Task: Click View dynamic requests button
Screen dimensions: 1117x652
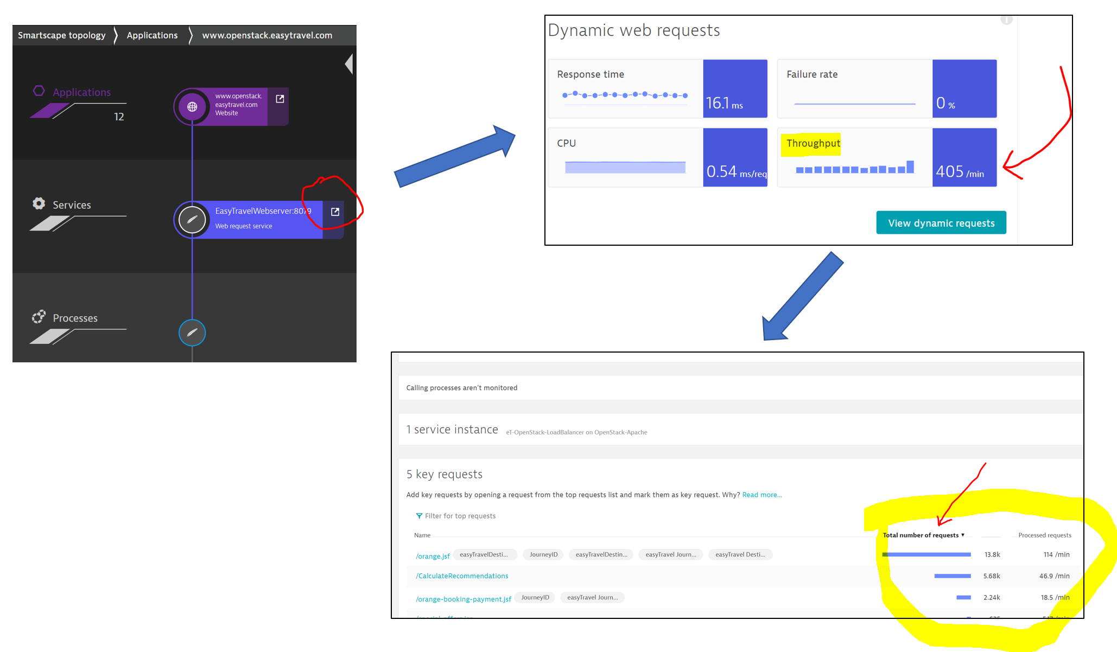Action: 941,223
